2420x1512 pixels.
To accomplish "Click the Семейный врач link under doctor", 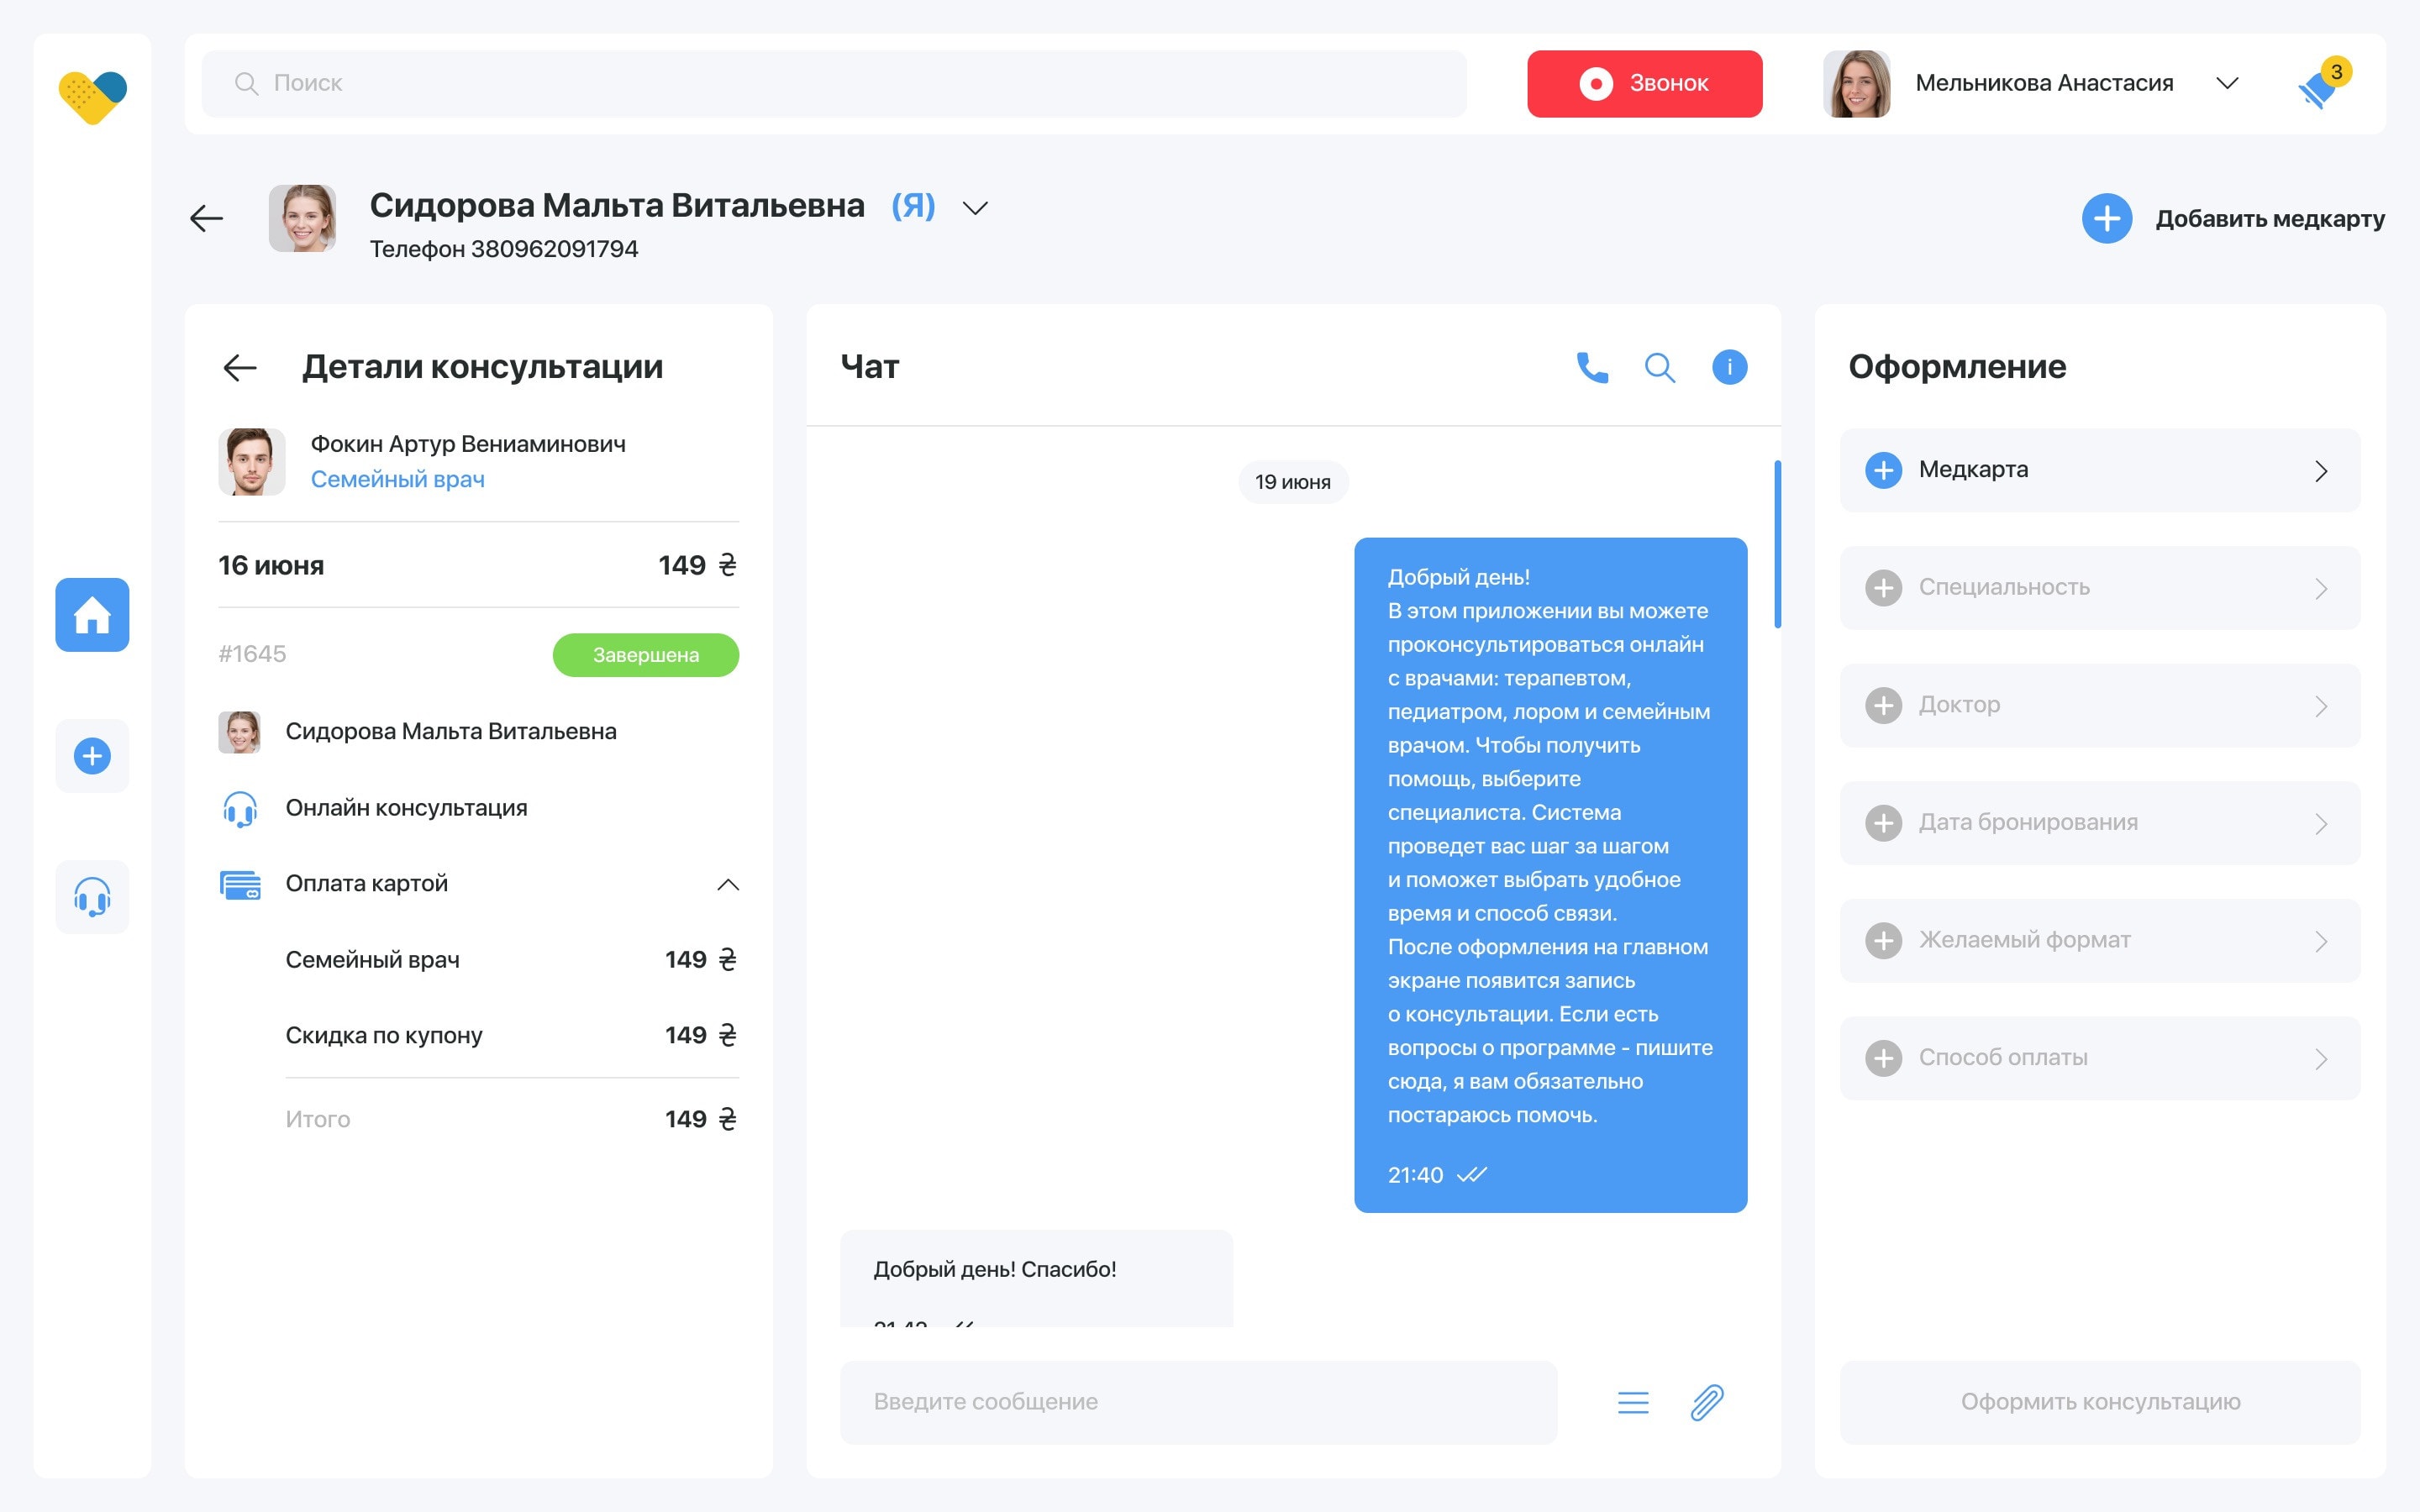I will tap(397, 479).
